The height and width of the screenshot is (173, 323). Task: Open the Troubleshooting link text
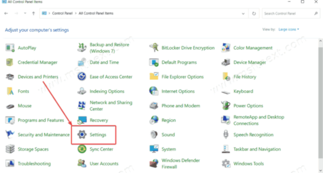pos(34,164)
